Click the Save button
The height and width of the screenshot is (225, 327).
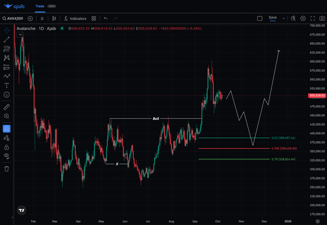tap(272, 18)
